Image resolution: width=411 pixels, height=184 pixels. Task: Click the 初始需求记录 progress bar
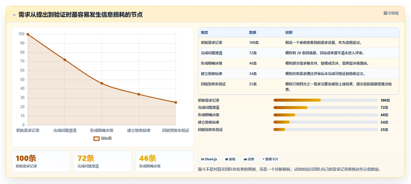(326, 100)
